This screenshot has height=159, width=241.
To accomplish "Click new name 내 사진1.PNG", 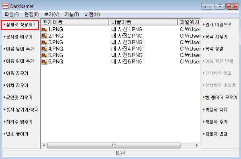I will tap(127, 29).
